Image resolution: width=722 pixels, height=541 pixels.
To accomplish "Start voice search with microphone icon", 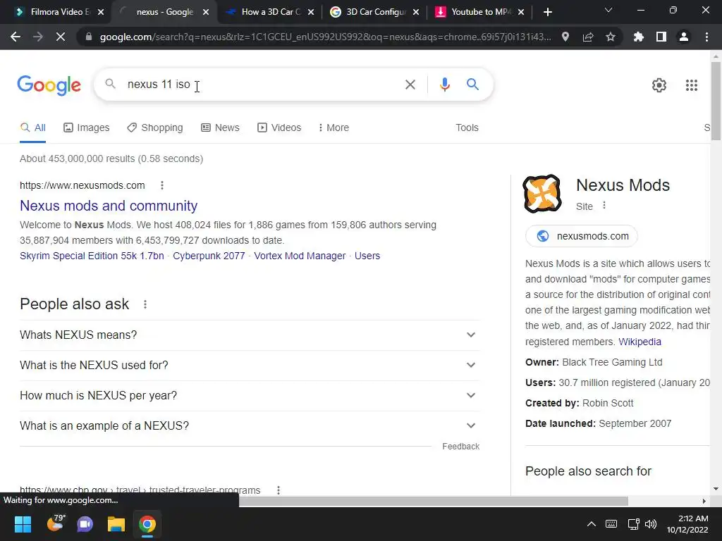I will coord(444,85).
